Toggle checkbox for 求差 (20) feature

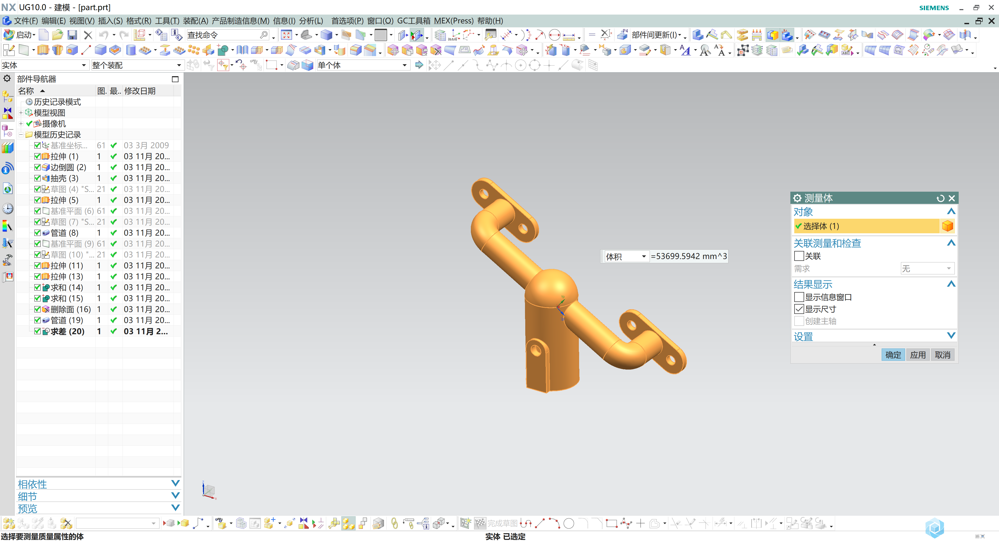(x=37, y=332)
